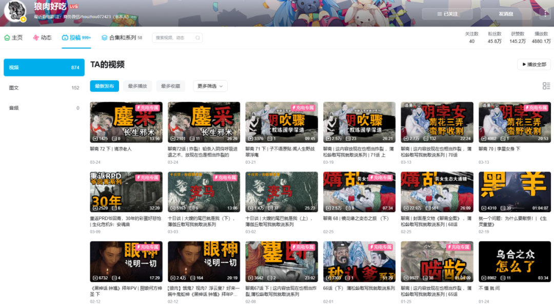Image resolution: width=554 pixels, height=304 pixels.
Task: Click the 动态 pinwheel icon
Action: click(x=36, y=37)
